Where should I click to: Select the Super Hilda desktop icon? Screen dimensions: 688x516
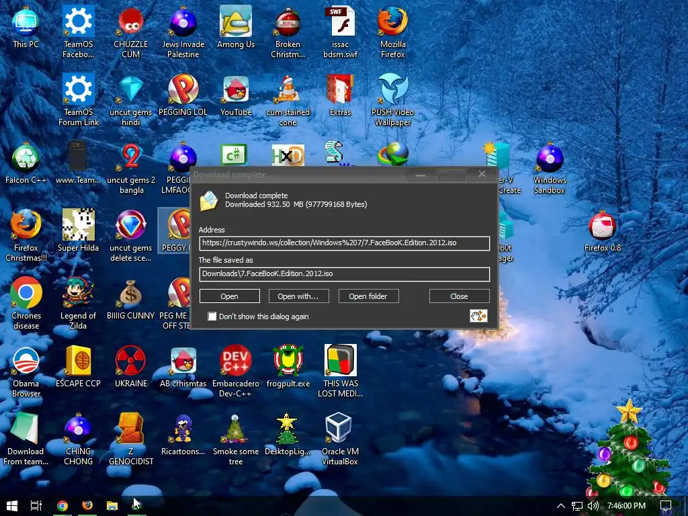pos(78,231)
